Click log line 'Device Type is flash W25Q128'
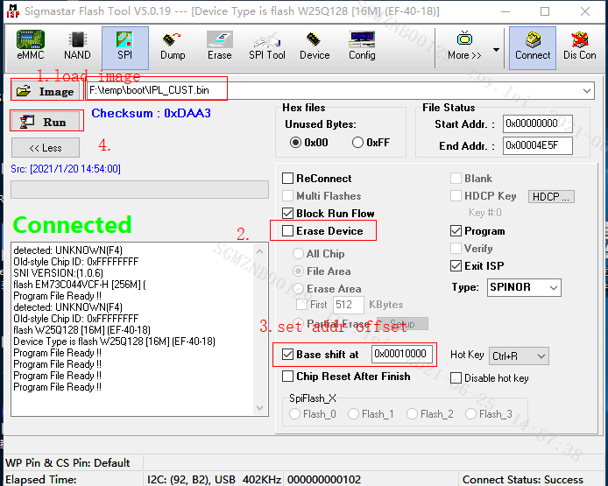This screenshot has height=486, width=608. pos(115,342)
